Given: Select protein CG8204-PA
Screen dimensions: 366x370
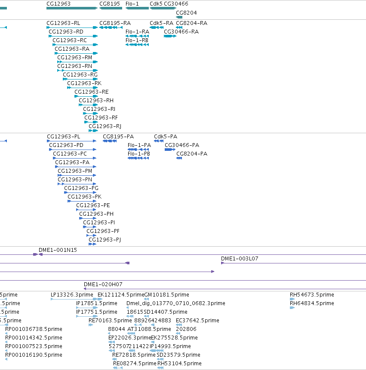Looking at the screenshot, I should point(179,158).
